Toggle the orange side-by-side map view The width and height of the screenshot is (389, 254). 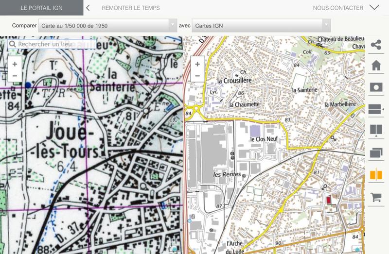click(375, 174)
